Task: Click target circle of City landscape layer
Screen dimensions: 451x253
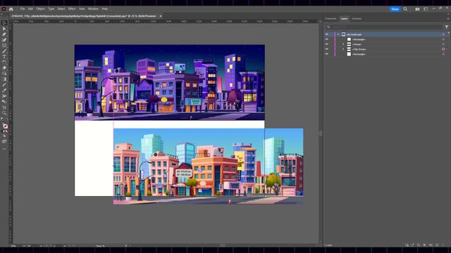Action: [x=443, y=34]
